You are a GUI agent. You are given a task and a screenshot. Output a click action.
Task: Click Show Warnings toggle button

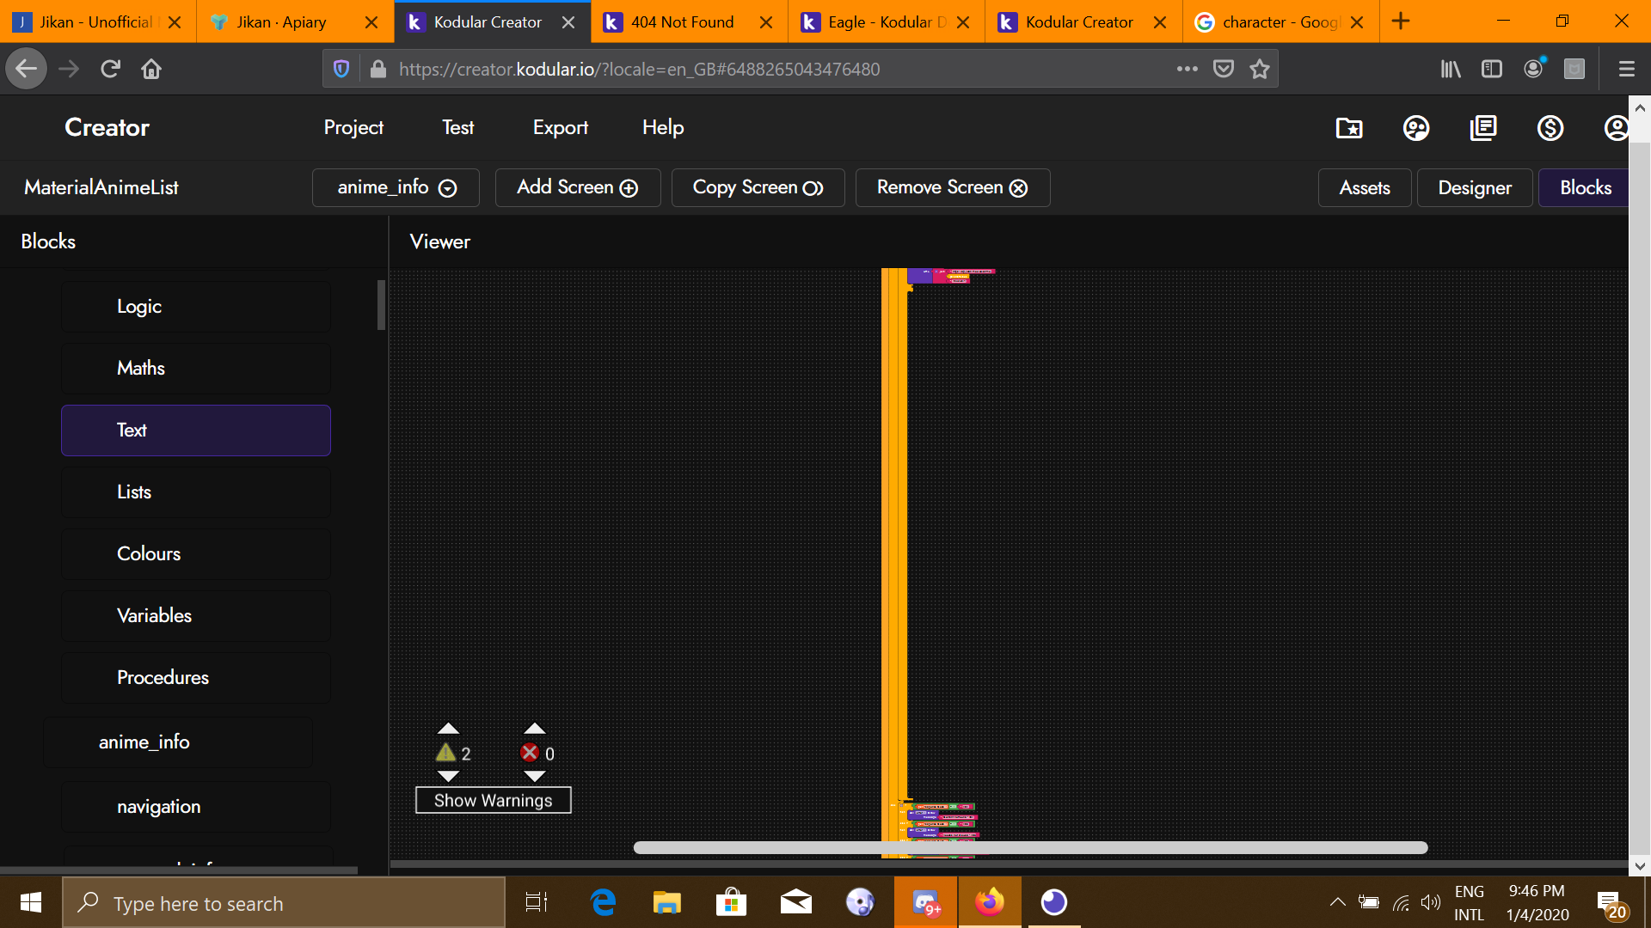click(493, 800)
